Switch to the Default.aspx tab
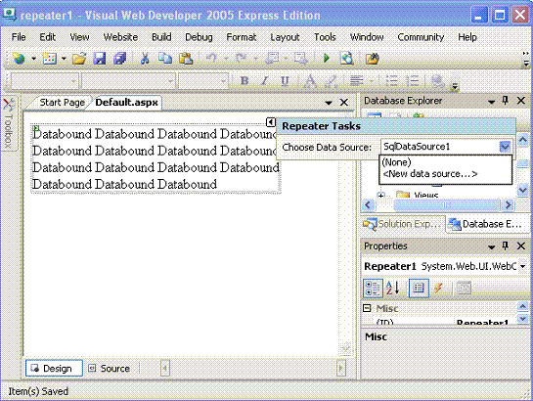Screen dimensions: 533x401 [x=126, y=103]
